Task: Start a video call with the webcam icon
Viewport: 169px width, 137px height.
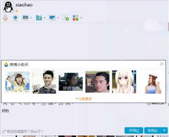Action: click(x=15, y=18)
